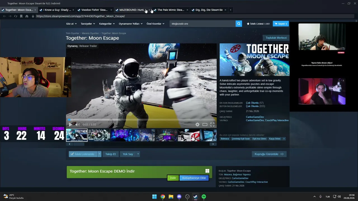
Task: Open the 'Kategoriler' dropdown menu
Action: click(107, 24)
